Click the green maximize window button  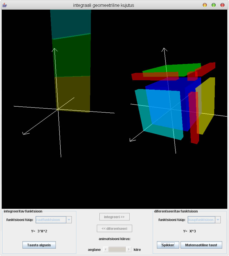click(214, 5)
